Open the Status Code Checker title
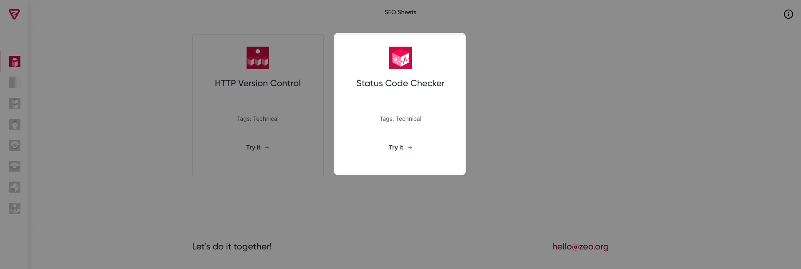Screen dimensions: 801x269 click(x=400, y=83)
